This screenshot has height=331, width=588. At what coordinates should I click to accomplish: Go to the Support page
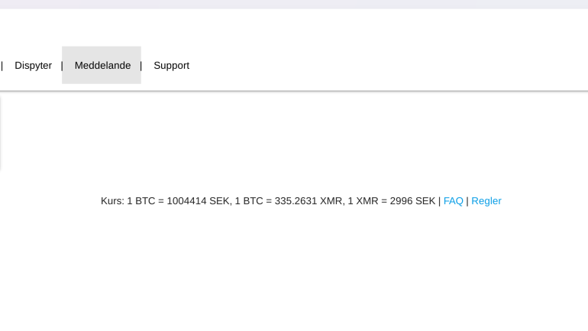coord(171,65)
